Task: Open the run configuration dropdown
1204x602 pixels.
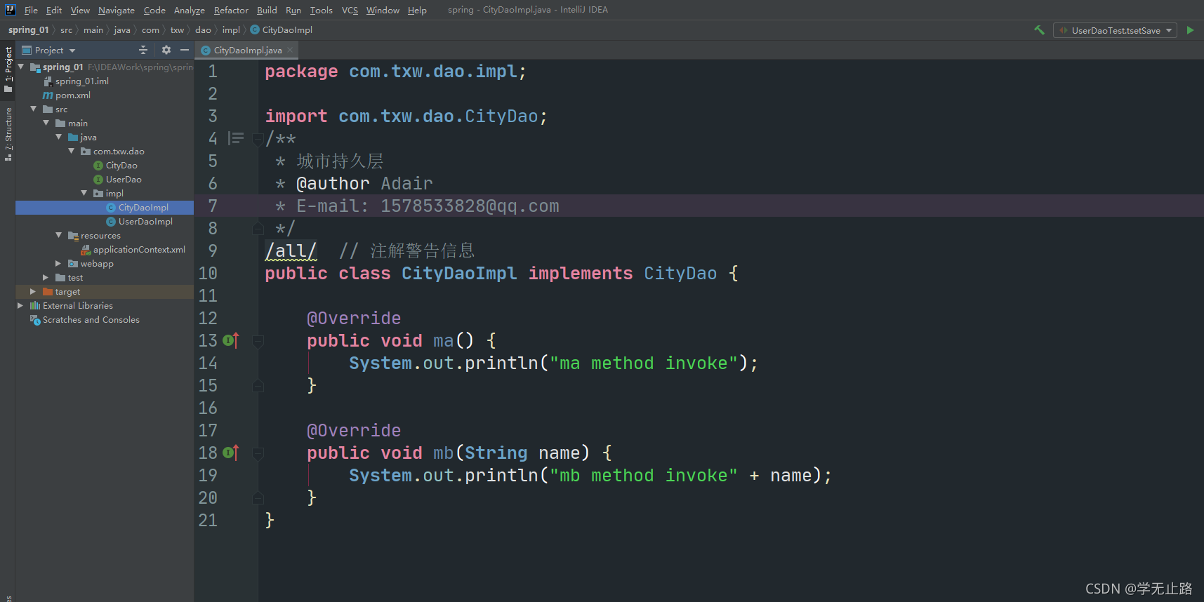Action: click(x=1115, y=30)
